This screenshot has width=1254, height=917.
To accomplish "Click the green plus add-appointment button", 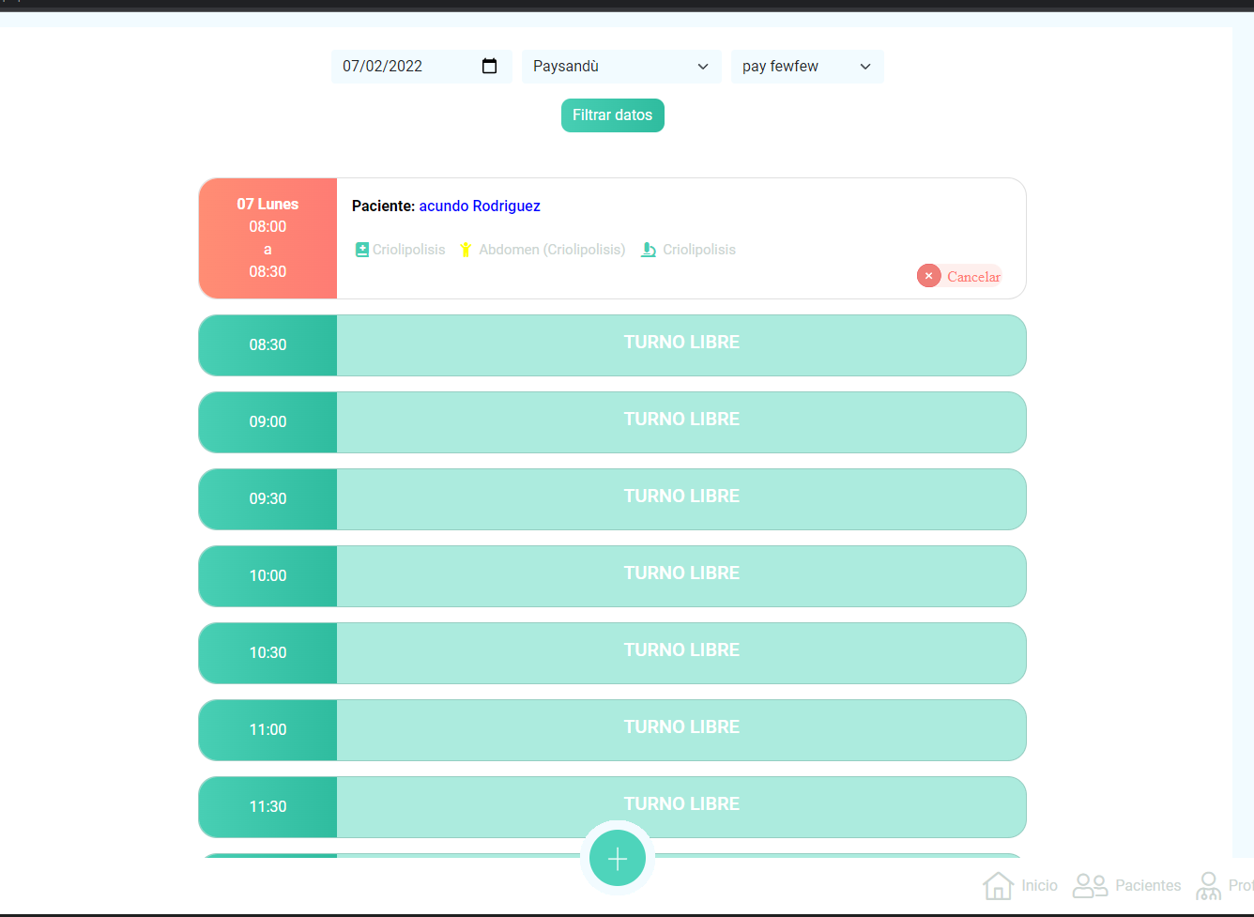I will pos(618,858).
